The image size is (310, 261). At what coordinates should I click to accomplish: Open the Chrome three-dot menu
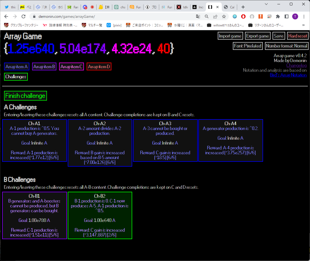(x=304, y=17)
